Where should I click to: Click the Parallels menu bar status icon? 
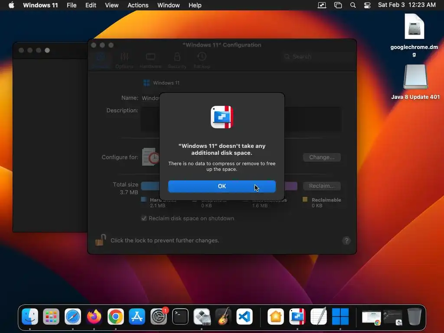[x=322, y=5]
